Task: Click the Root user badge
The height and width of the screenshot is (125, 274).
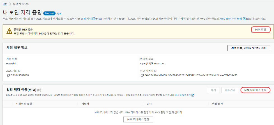Action: click(x=49, y=13)
